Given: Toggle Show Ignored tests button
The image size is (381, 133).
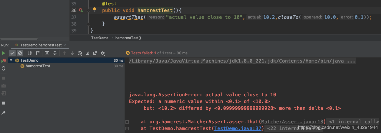Looking at the screenshot, I should [x=20, y=53].
